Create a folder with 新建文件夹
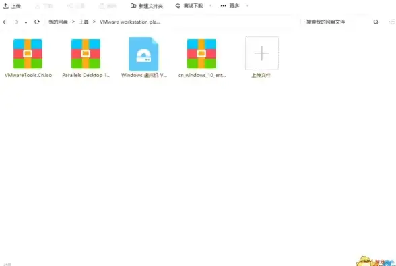The height and width of the screenshot is (266, 396). point(147,6)
